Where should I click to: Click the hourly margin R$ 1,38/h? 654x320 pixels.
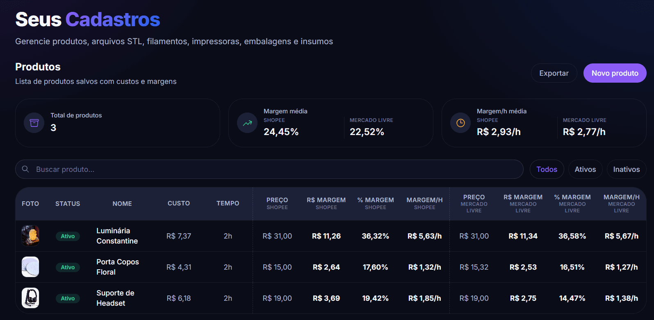tap(622, 298)
